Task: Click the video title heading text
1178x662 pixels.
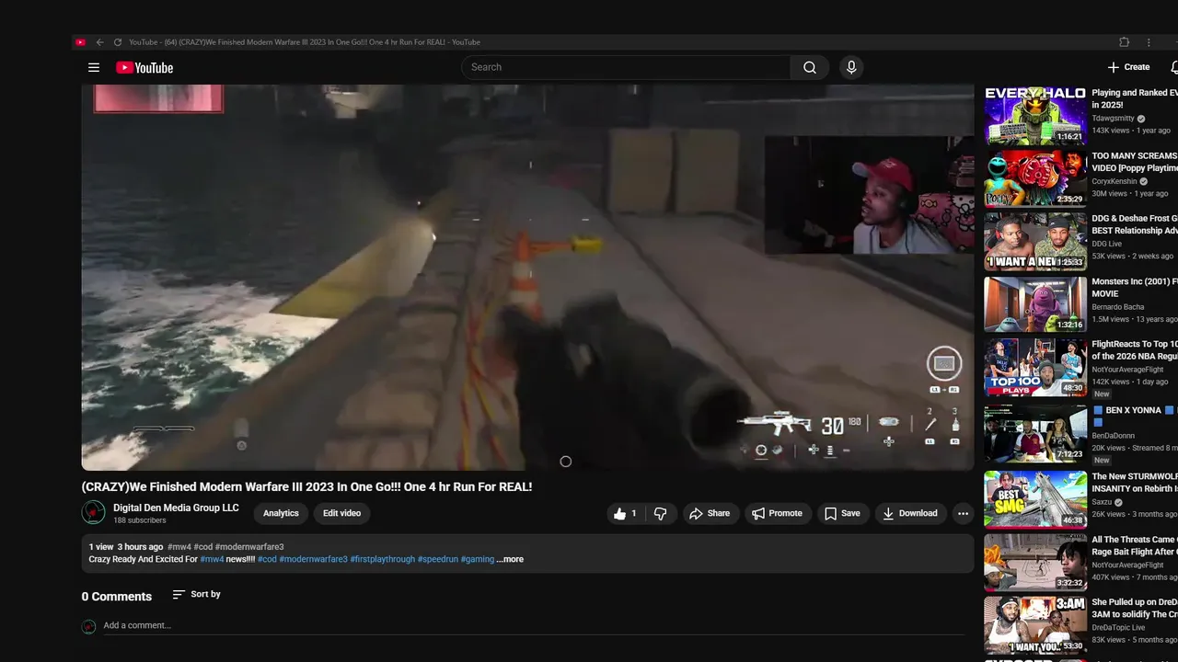Action: point(306,486)
